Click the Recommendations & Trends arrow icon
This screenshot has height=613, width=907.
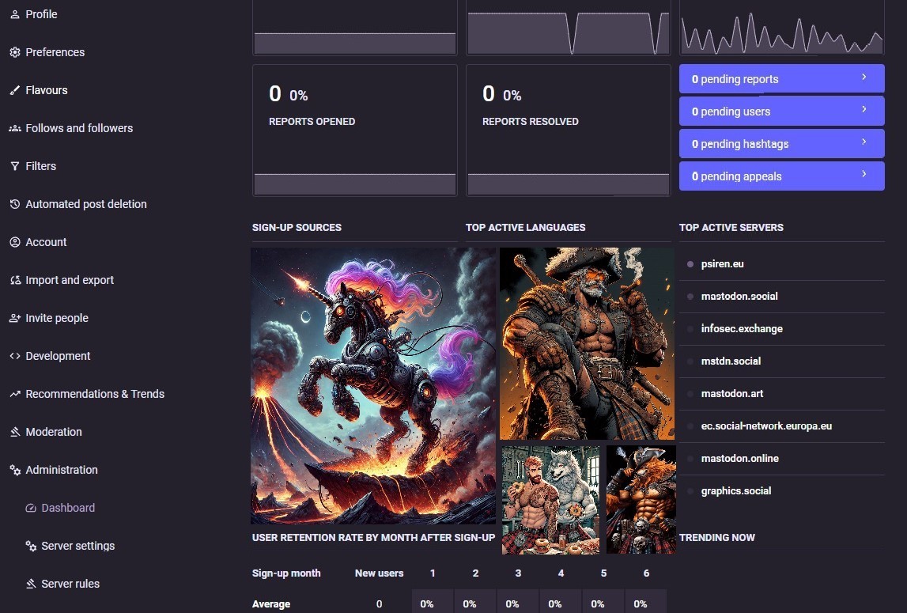[15, 394]
